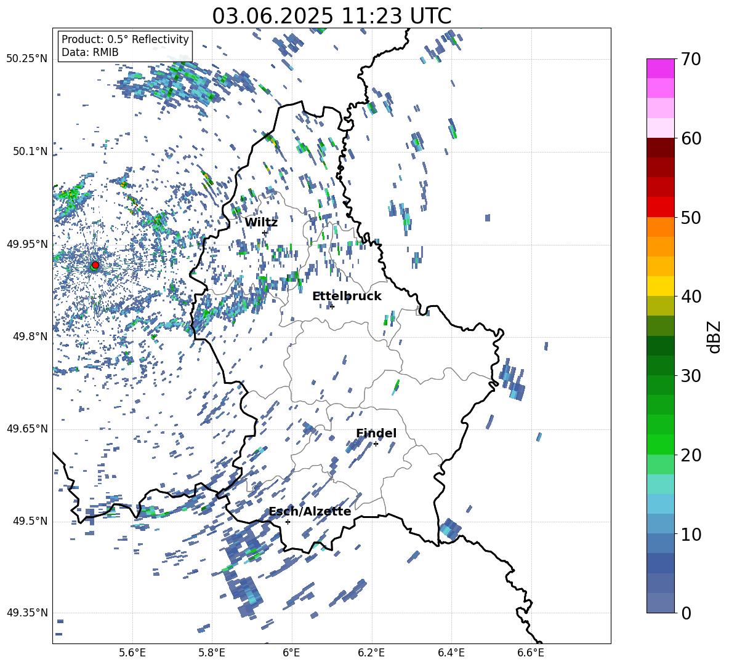Click the bright green colorbar segment at 20
Screen dimensions: 729x665
click(x=660, y=445)
